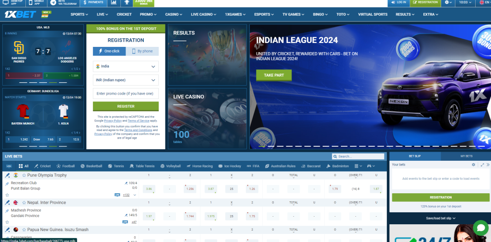Expand the Sports menu

[79, 14]
